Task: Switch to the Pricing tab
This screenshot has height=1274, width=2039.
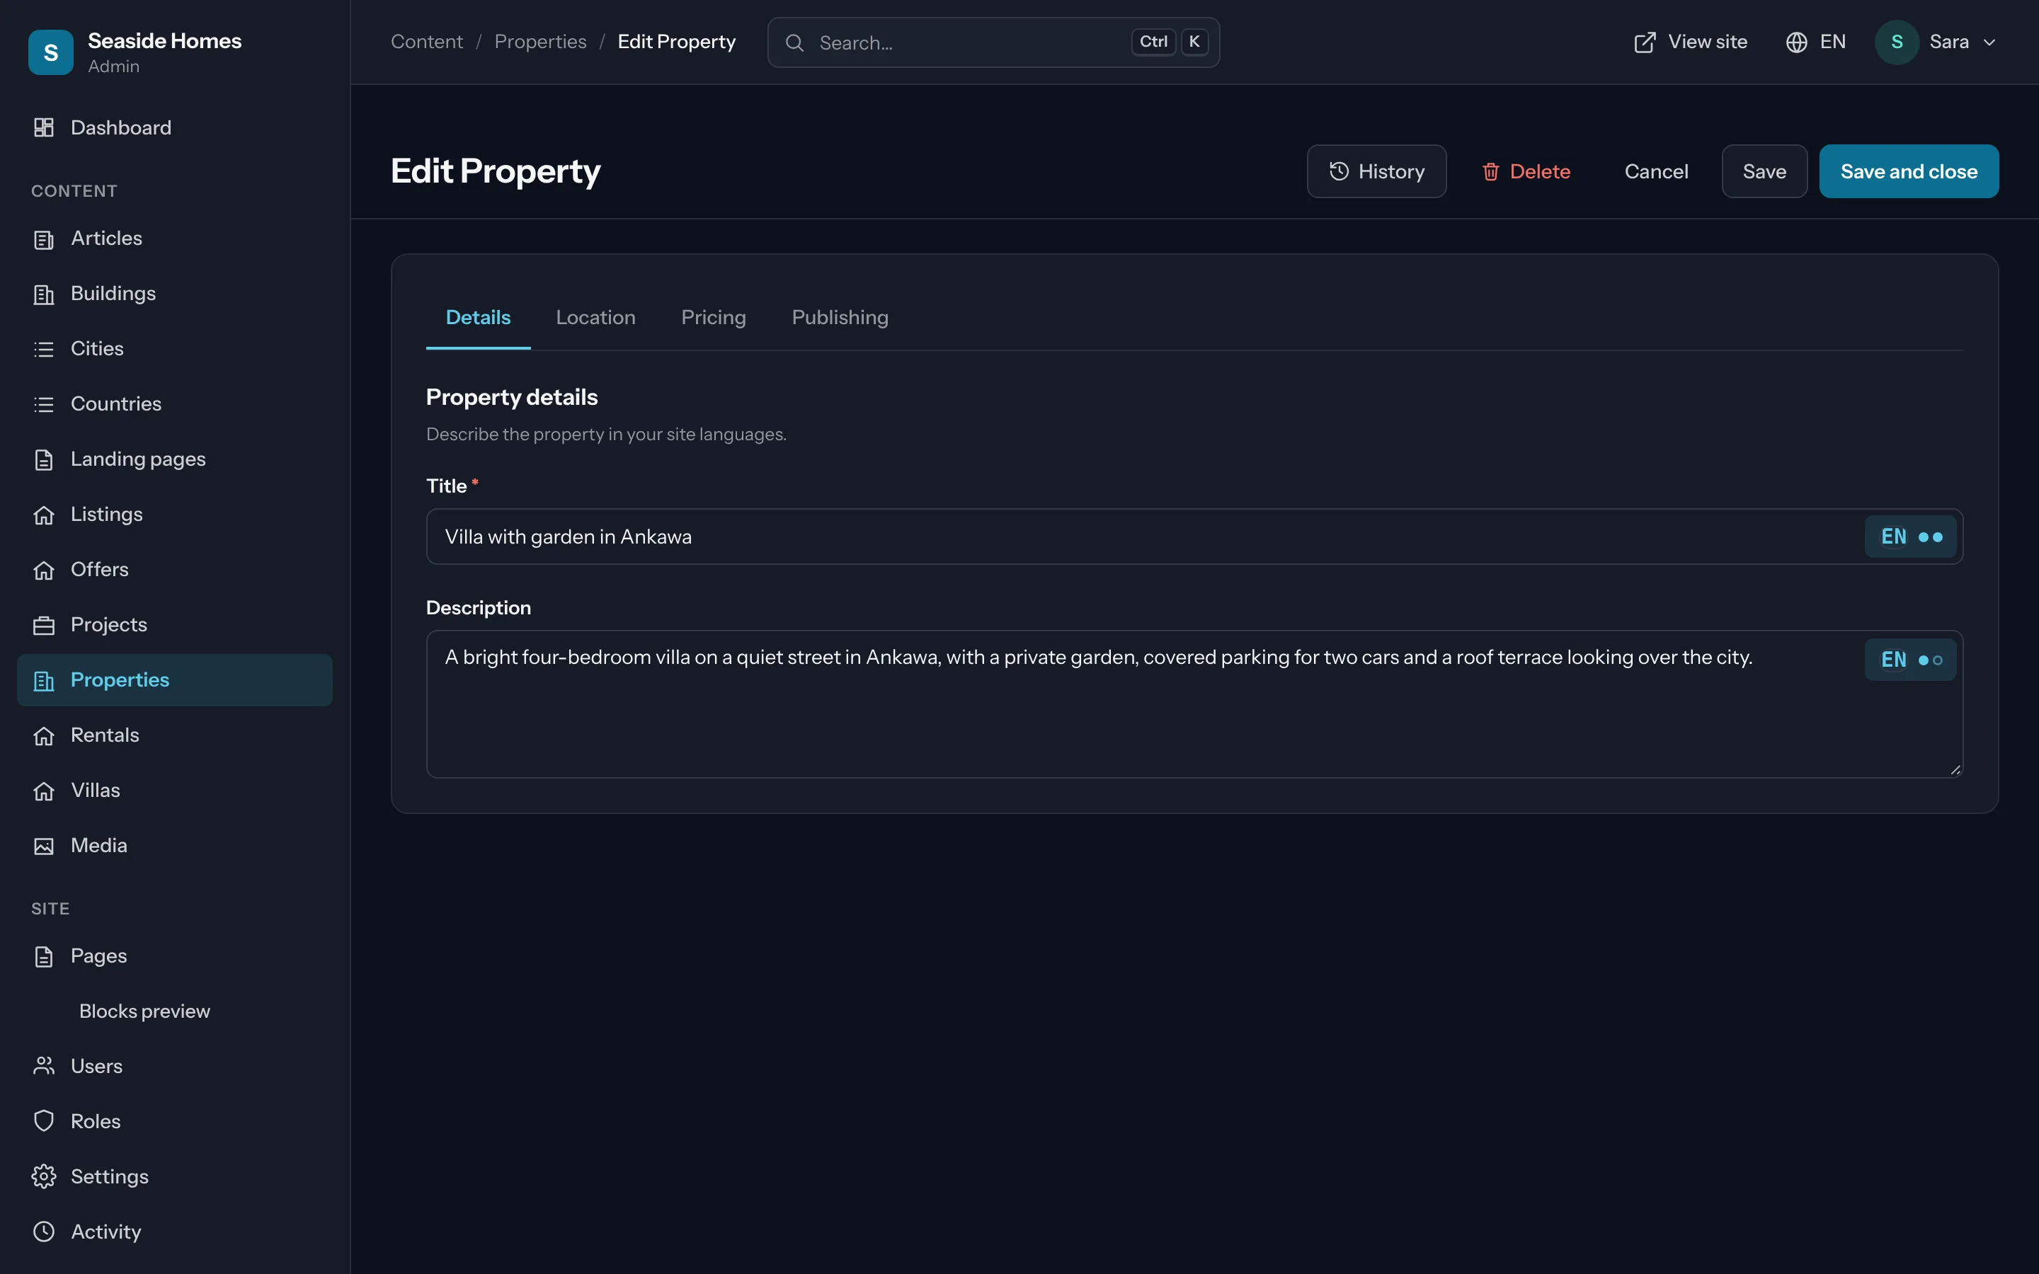Action: [x=714, y=318]
